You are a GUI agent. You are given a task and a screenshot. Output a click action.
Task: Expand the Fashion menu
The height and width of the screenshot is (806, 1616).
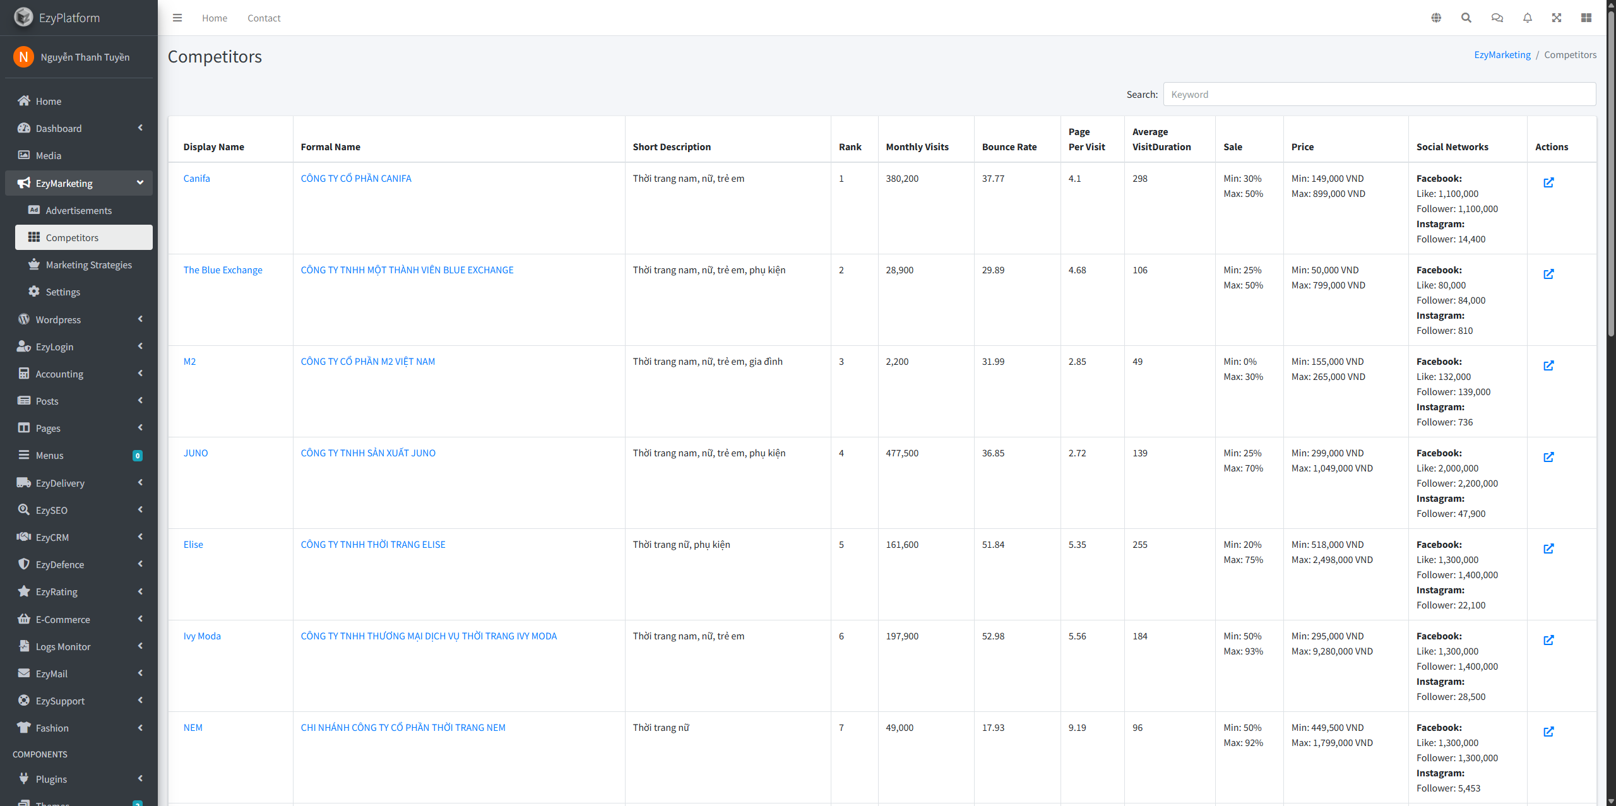[x=79, y=728]
